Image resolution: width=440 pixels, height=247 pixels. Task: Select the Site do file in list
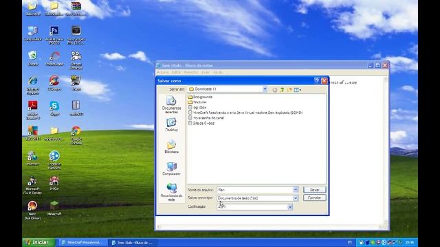click(201, 123)
